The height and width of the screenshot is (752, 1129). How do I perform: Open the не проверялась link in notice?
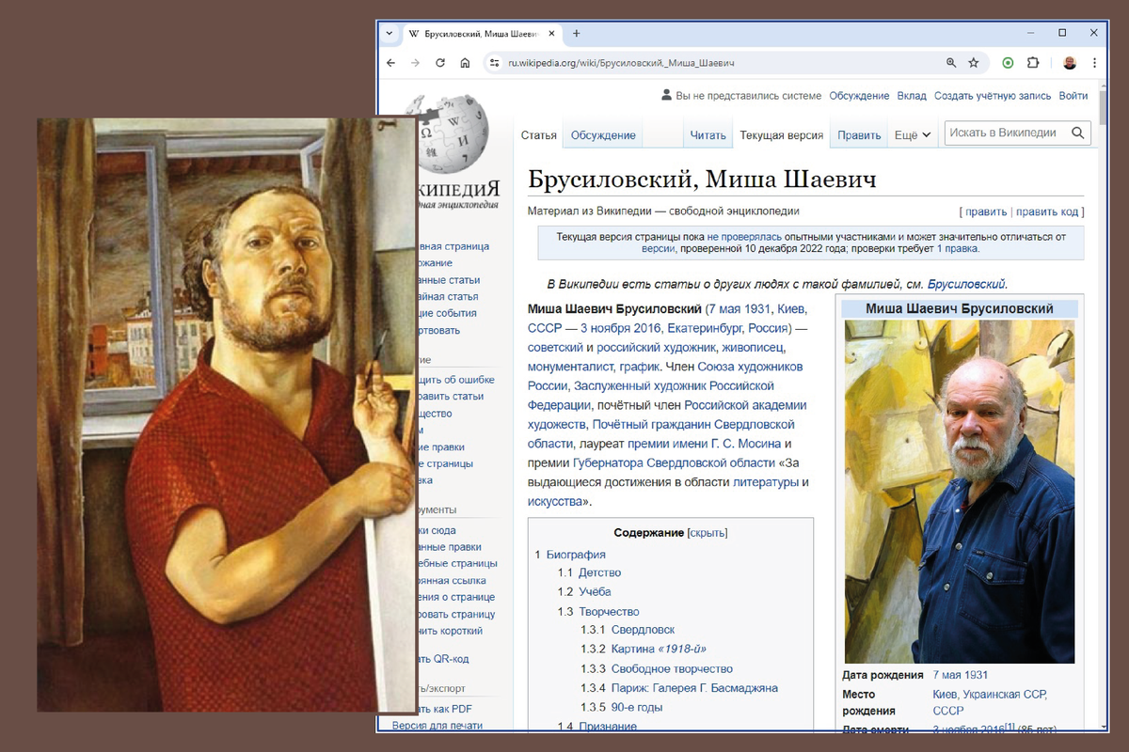(746, 237)
